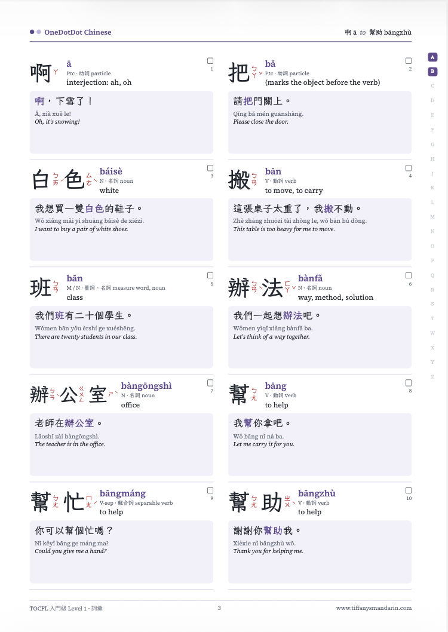Click the large 啊 headword character
Viewport: 448px width, 632px height.
pyautogui.click(x=41, y=73)
